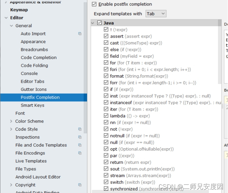Expand the Copyright node
Screen dimensions: 228x193
[x=11, y=185]
